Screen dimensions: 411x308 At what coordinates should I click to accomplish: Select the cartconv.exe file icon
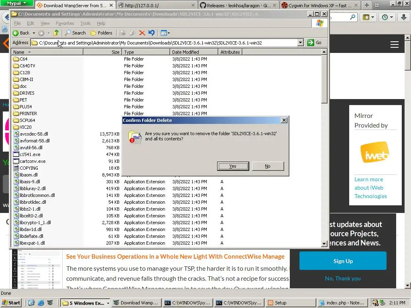pos(16,161)
